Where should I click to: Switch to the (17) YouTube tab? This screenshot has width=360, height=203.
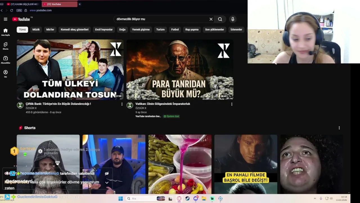59,4
